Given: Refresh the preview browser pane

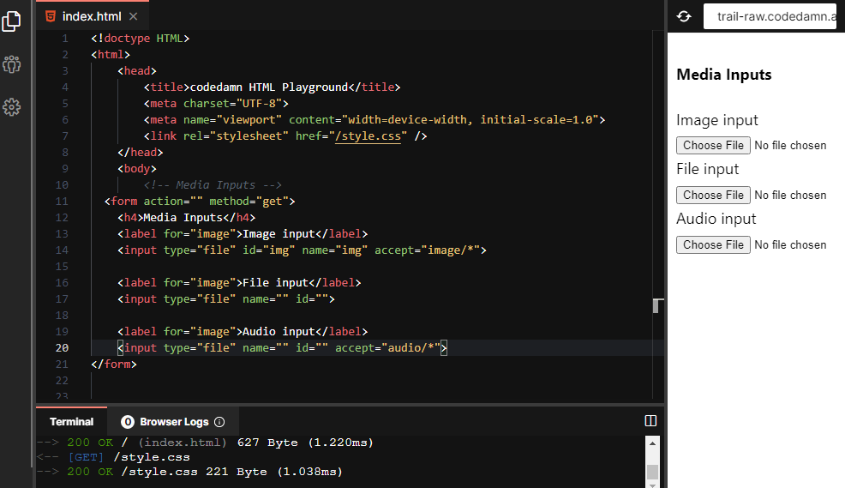Looking at the screenshot, I should click(x=684, y=16).
